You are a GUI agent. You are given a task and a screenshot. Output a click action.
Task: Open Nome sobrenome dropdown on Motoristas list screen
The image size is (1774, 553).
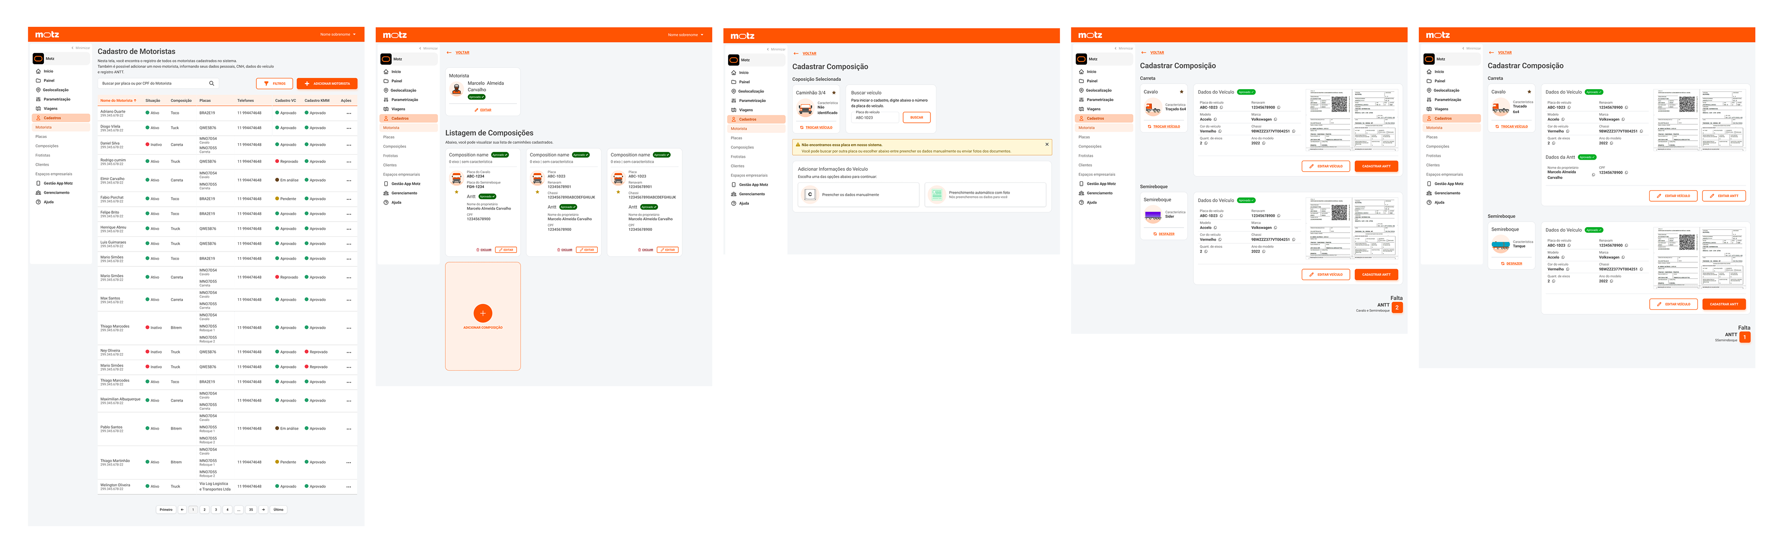coord(338,35)
